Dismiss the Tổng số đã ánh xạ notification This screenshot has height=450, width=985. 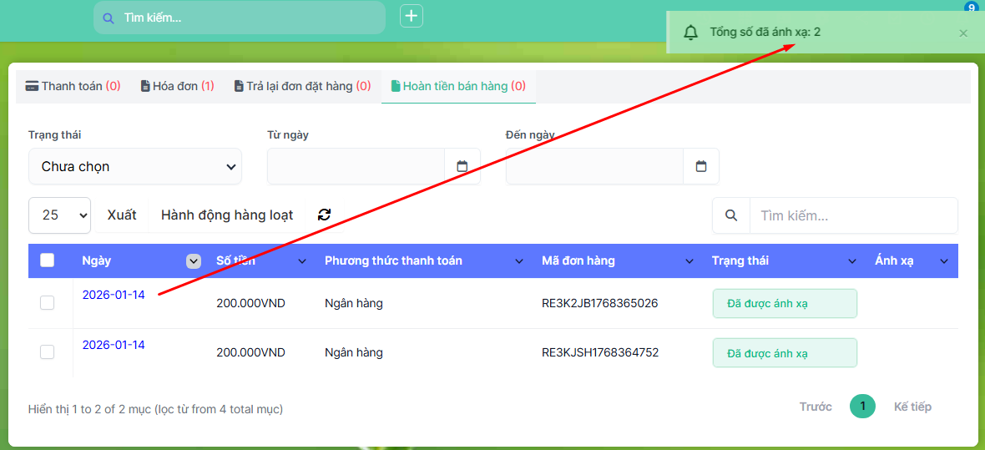point(963,33)
